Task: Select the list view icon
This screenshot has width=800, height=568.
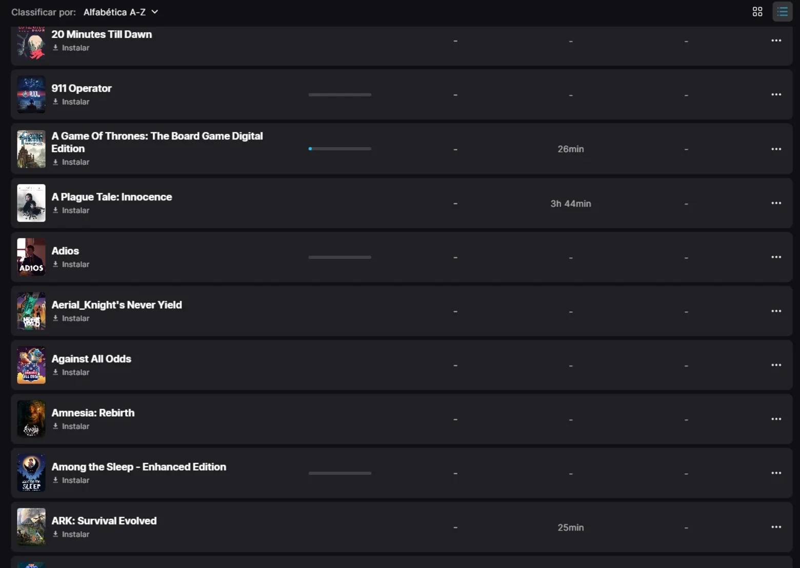Action: [782, 12]
